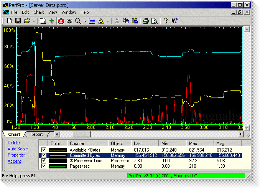This screenshot has width=260, height=188.
Task: Click the magnifier zoom icon
Action: pyautogui.click(x=78, y=21)
